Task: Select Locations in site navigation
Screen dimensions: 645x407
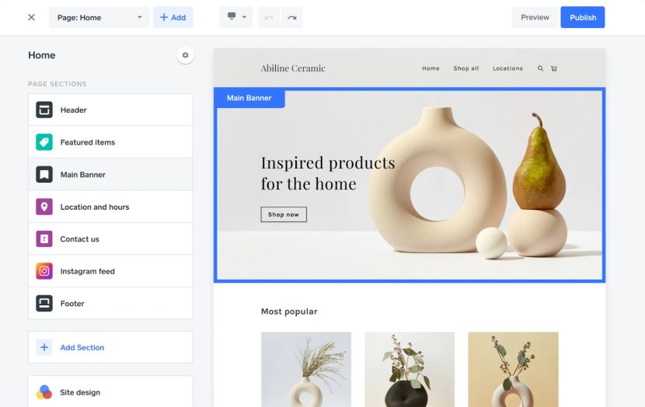Action: coord(507,68)
